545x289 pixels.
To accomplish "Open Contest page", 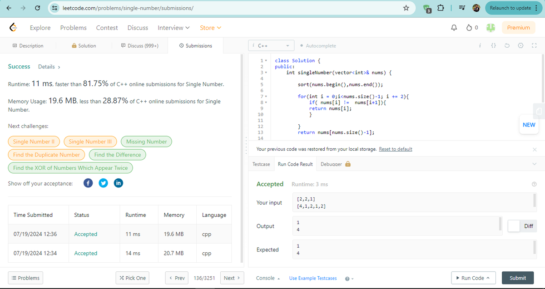I will (x=107, y=28).
